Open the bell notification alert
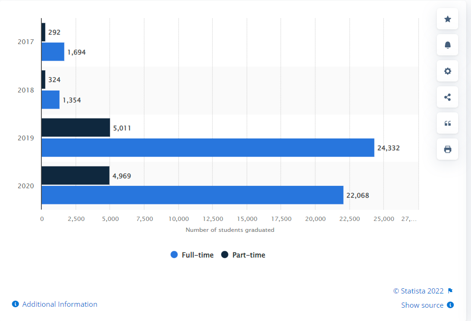The height and width of the screenshot is (321, 471). (447, 45)
